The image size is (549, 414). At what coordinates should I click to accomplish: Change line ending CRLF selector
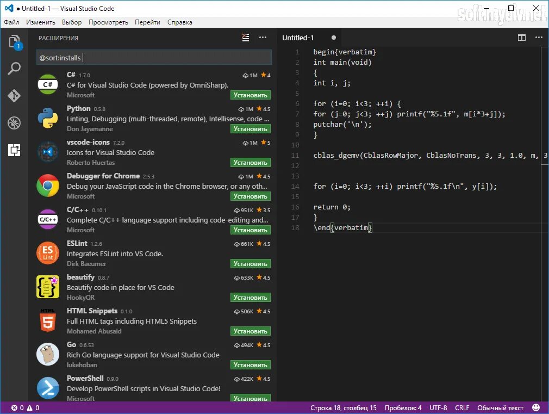(462, 407)
